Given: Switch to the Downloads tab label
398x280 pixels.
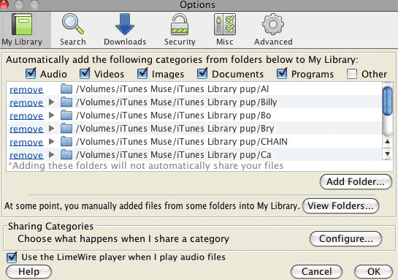Looking at the screenshot, I should coord(125,42).
